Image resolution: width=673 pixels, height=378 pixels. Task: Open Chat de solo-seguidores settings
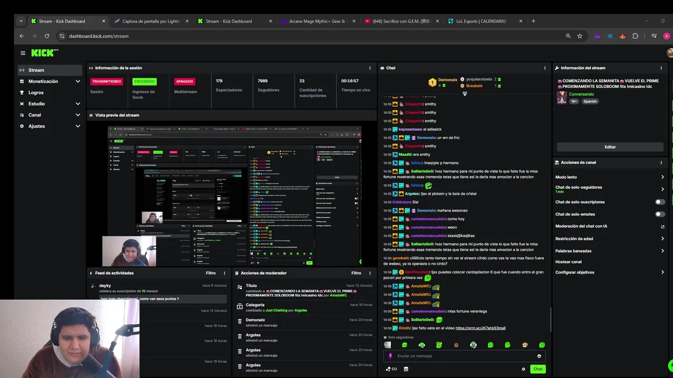click(x=662, y=189)
